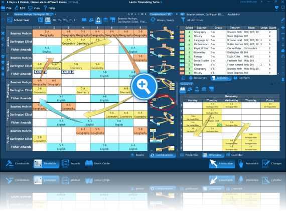Click the plus icon beside activities table
This screenshot has height=211, width=286.
coord(282,28)
